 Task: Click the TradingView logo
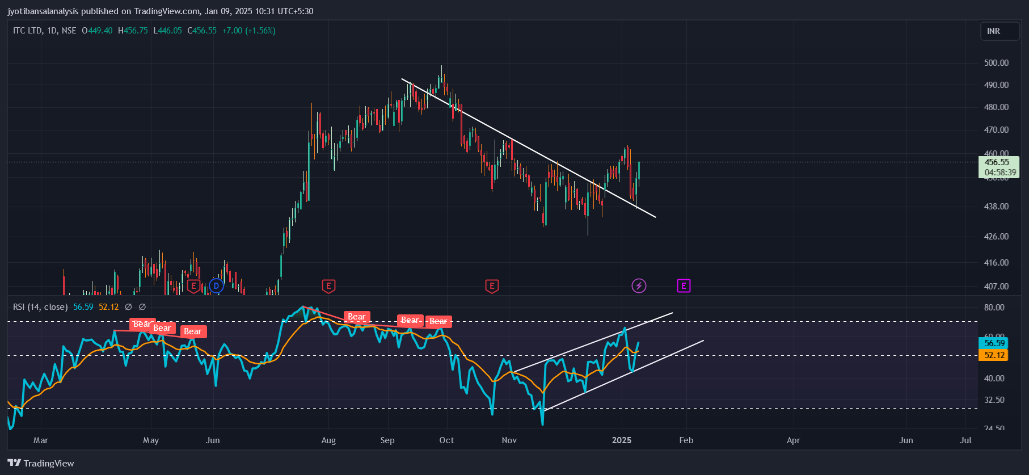[x=41, y=463]
